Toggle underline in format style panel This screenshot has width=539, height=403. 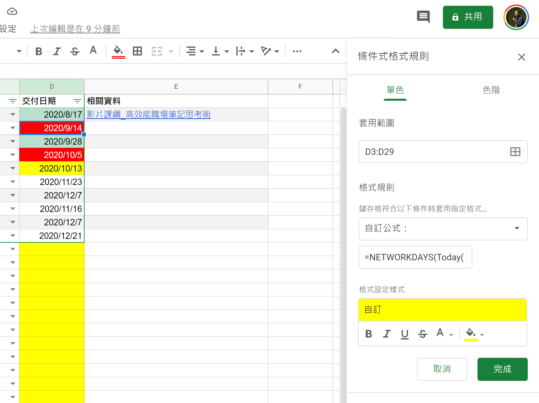point(405,334)
